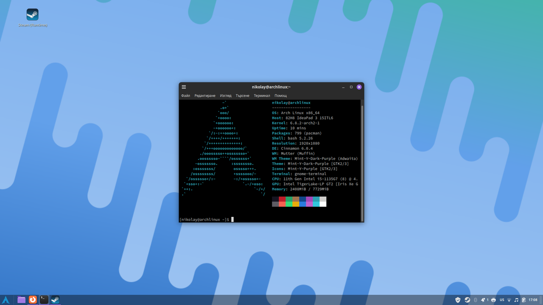
Task: Click the 'OS: Arch Linux x86_64' line
Action: [296, 113]
